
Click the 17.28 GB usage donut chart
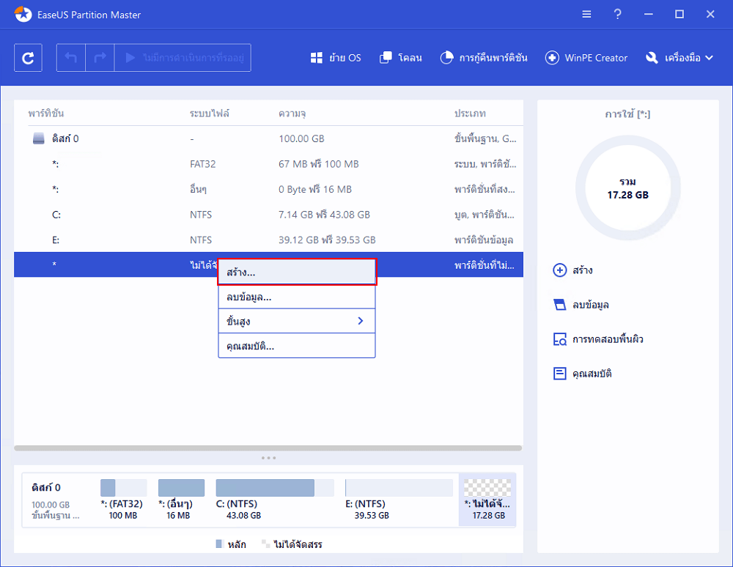[x=628, y=188]
